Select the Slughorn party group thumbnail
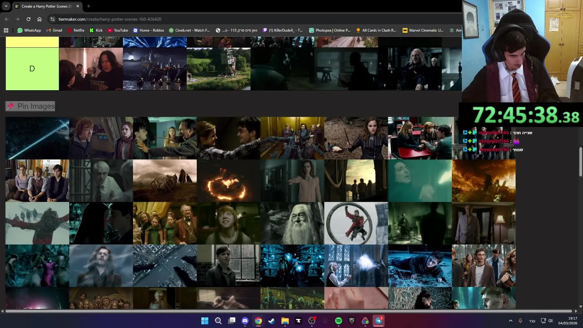Image resolution: width=583 pixels, height=328 pixels. coord(165,223)
